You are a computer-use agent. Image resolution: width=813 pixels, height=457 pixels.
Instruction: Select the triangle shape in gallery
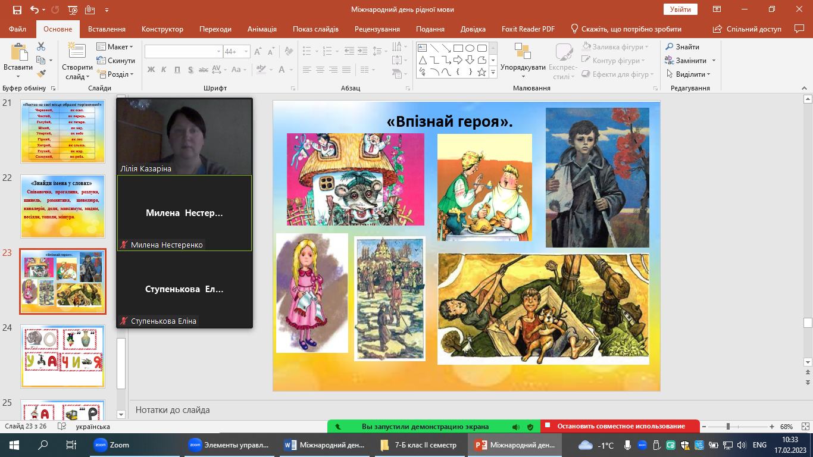[423, 60]
